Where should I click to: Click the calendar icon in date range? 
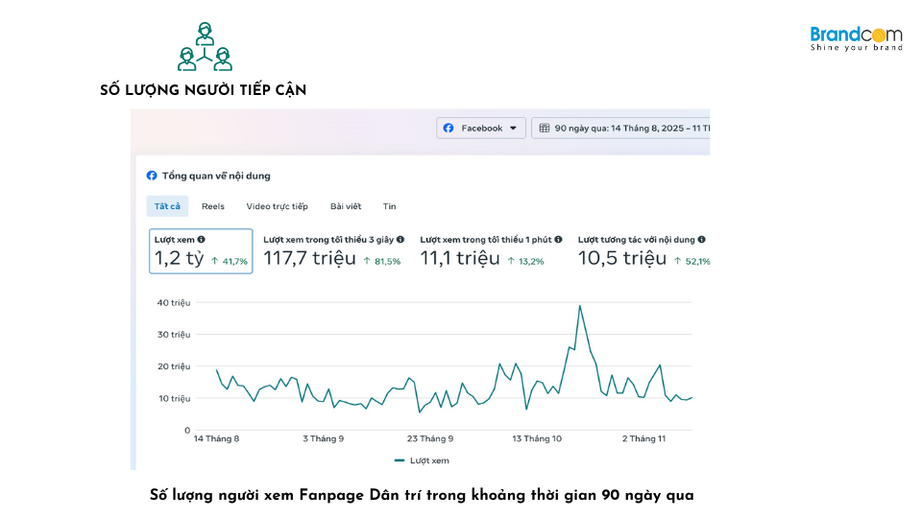click(545, 128)
